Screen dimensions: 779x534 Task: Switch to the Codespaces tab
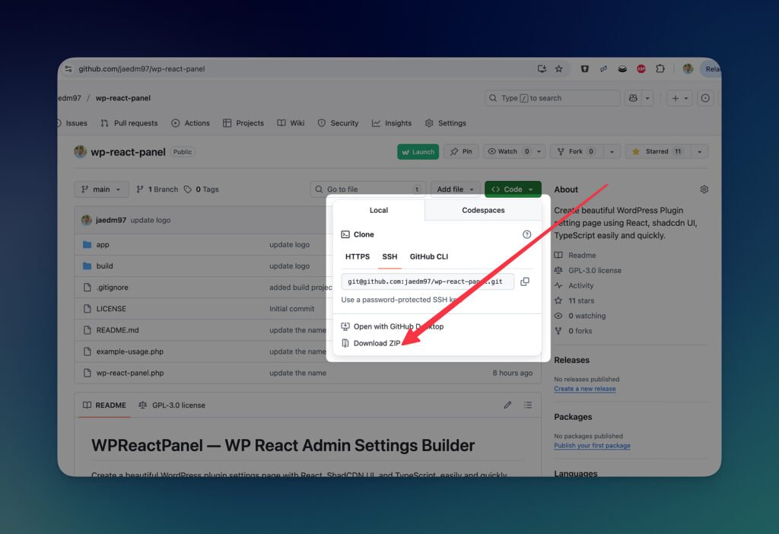click(x=483, y=210)
